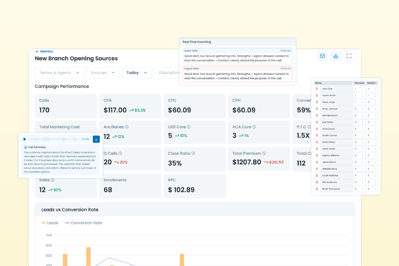The image size is (399, 266).
Task: Download the call recording with blue button
Action: 96,139
